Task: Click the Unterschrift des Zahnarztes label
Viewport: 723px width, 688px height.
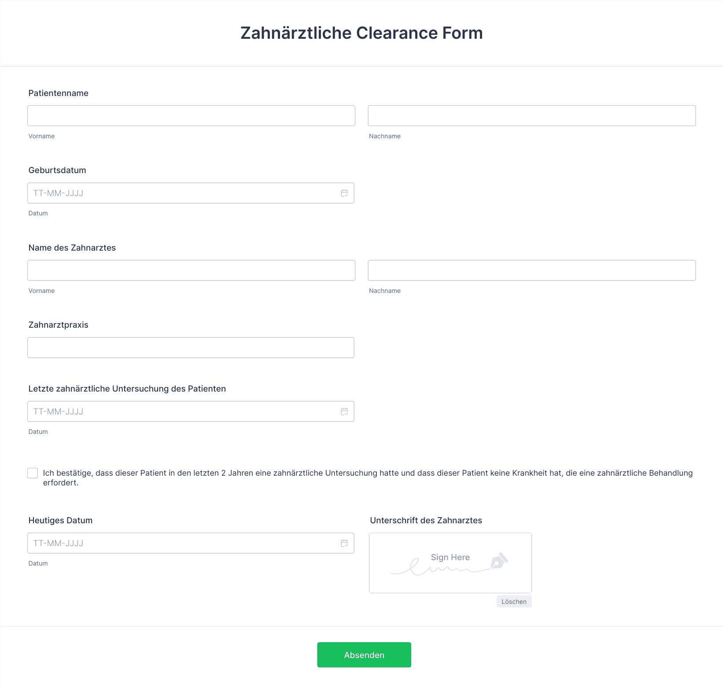Action: coord(426,520)
